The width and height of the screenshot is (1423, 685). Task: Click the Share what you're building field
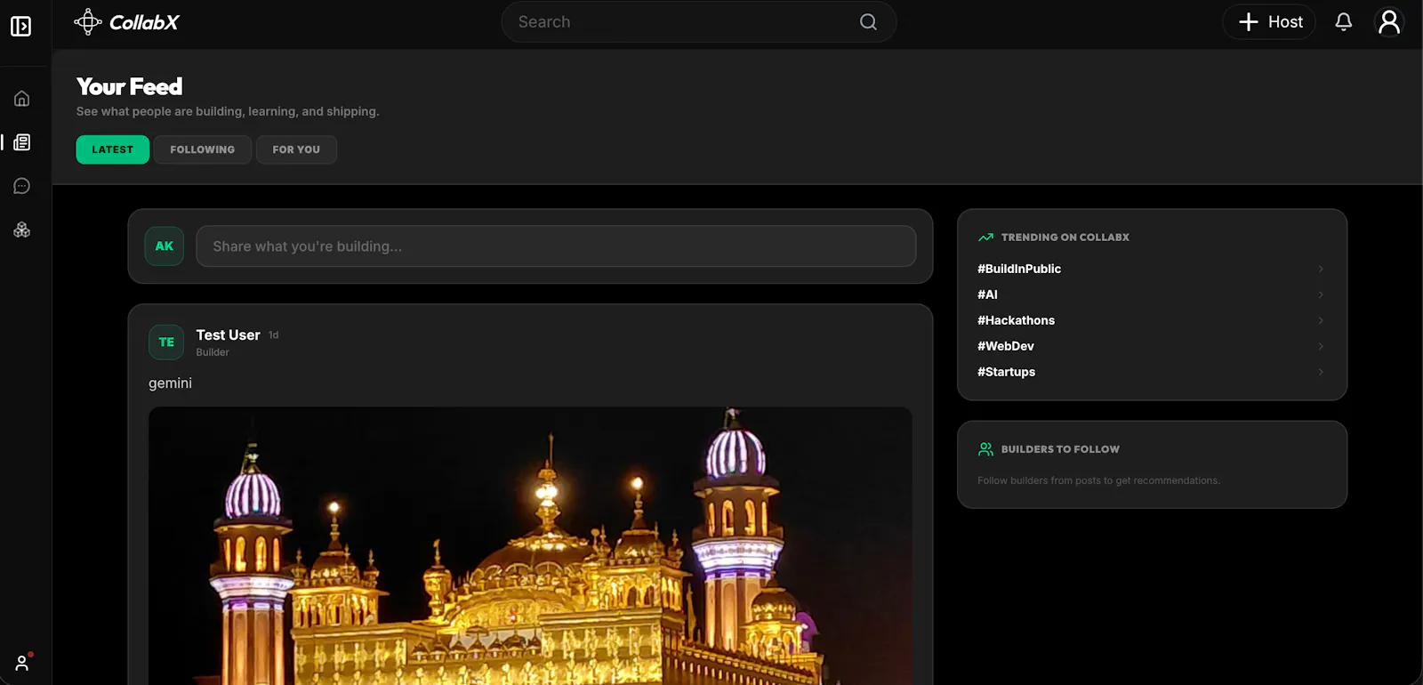click(557, 246)
